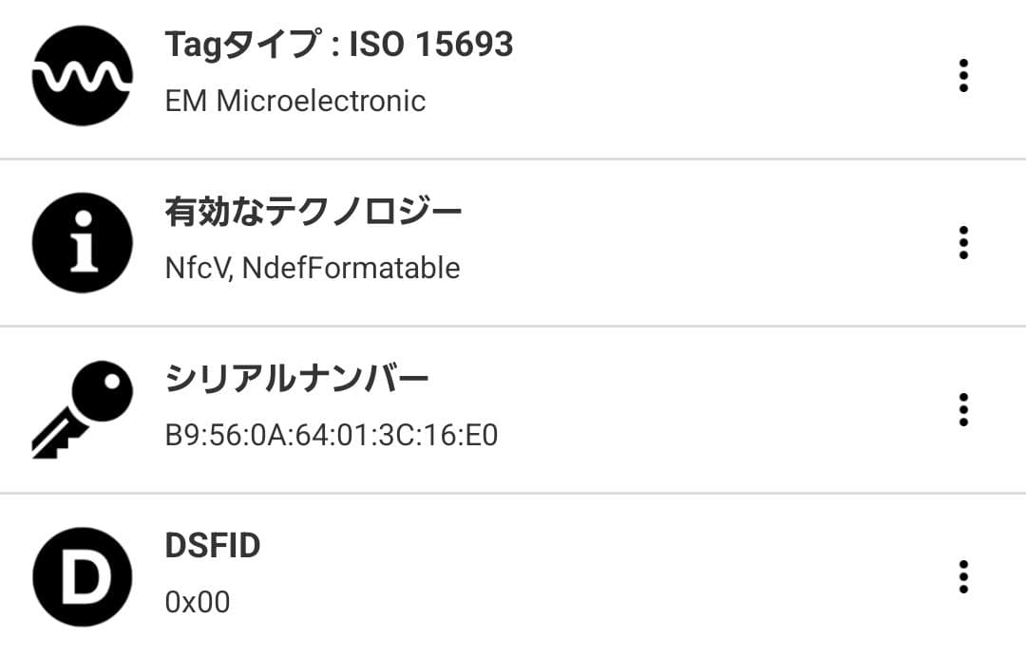Select the DSFID heading text
Viewport: 1026px width, 657px height.
pos(213,546)
